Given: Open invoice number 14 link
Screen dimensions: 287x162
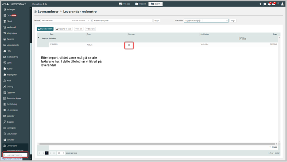Looking at the screenshot, I should 129,45.
